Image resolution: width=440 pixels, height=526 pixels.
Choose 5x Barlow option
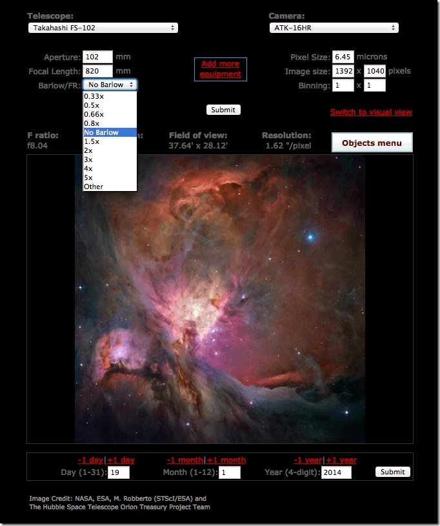(x=110, y=177)
